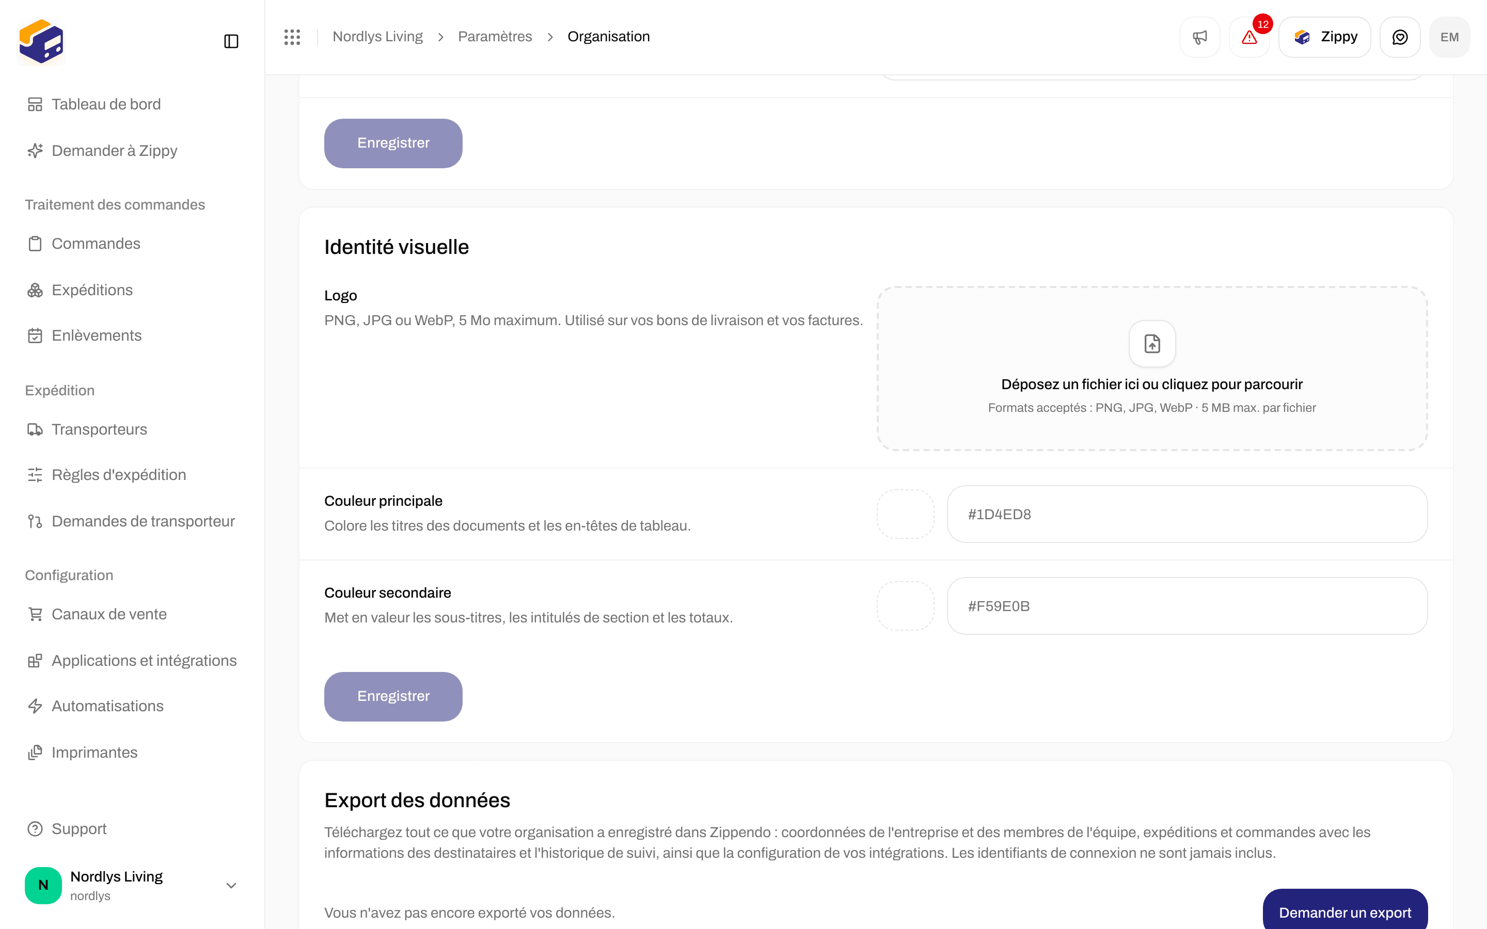Open Canaux de vente
Screen dimensions: 1487x929
click(97, 614)
